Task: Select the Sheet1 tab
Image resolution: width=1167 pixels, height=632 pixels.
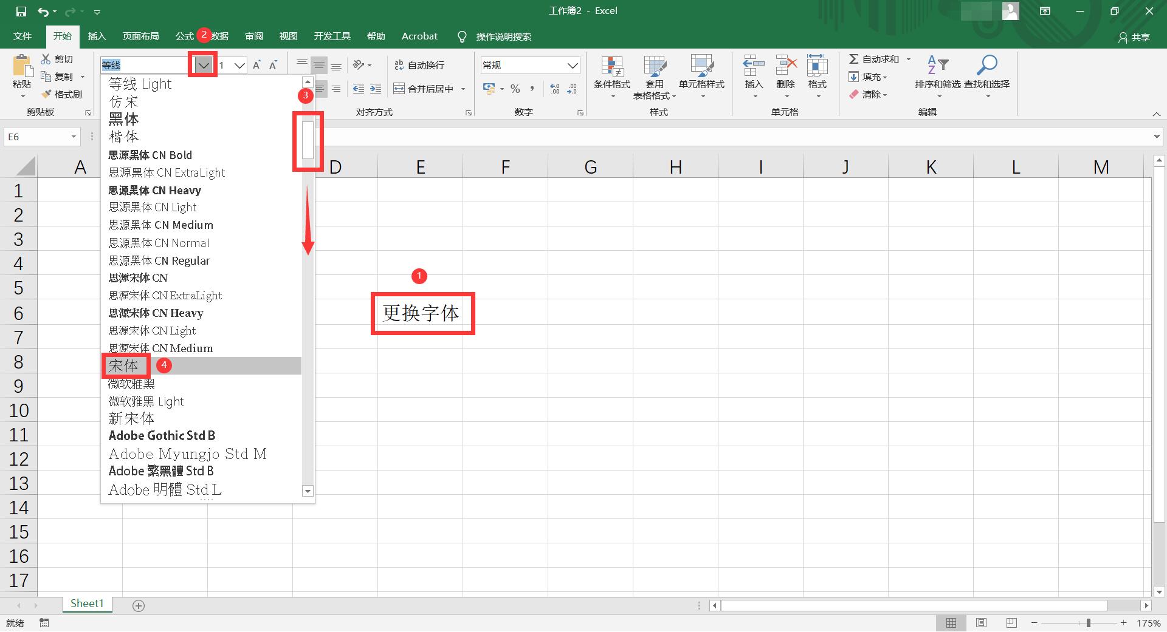Action: tap(87, 603)
